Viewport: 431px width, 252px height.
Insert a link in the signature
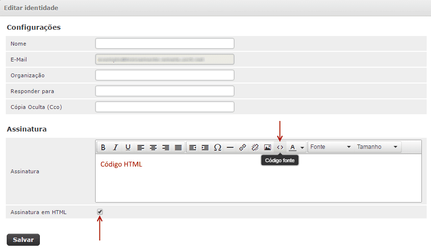pos(243,147)
